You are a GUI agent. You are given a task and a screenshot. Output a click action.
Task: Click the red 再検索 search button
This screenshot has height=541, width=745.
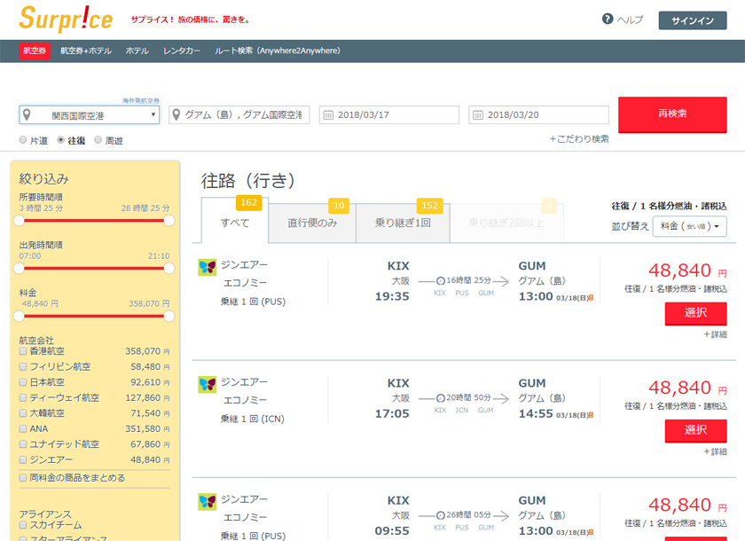672,114
